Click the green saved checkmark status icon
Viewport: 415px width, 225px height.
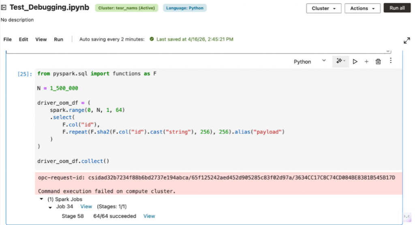(152, 39)
